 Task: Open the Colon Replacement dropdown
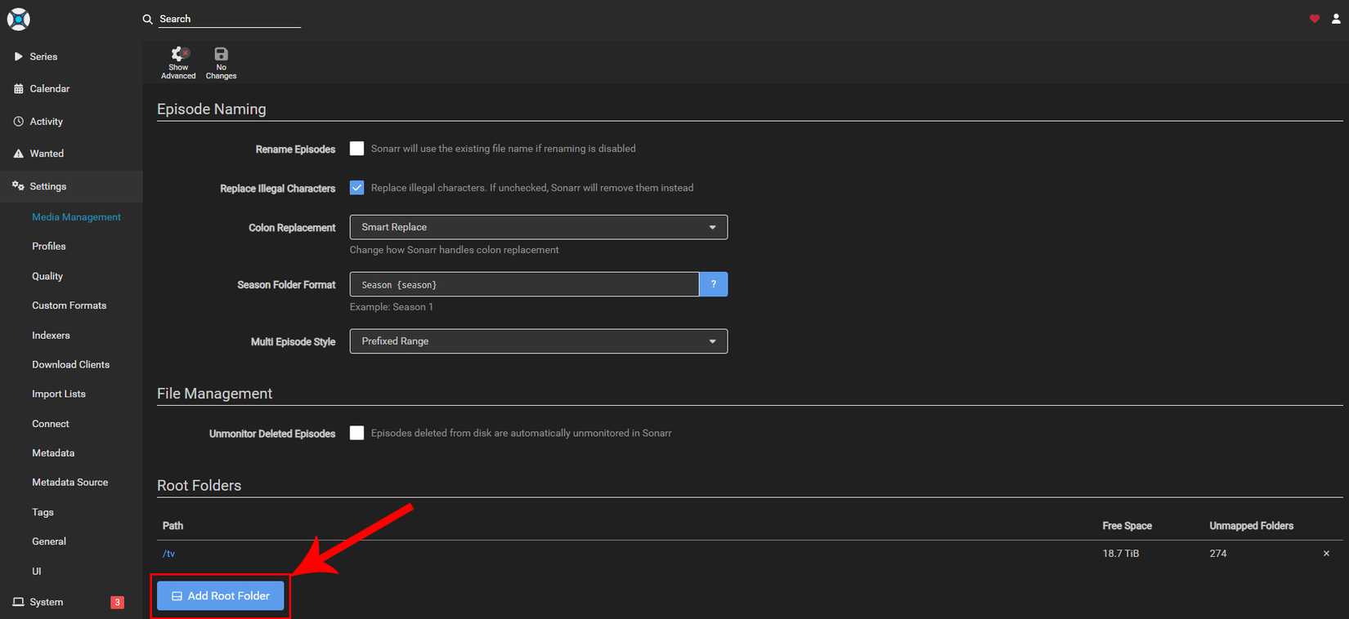538,227
